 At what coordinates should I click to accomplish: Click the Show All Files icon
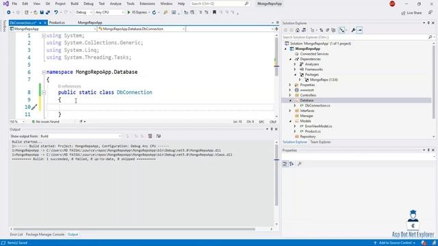point(333,30)
